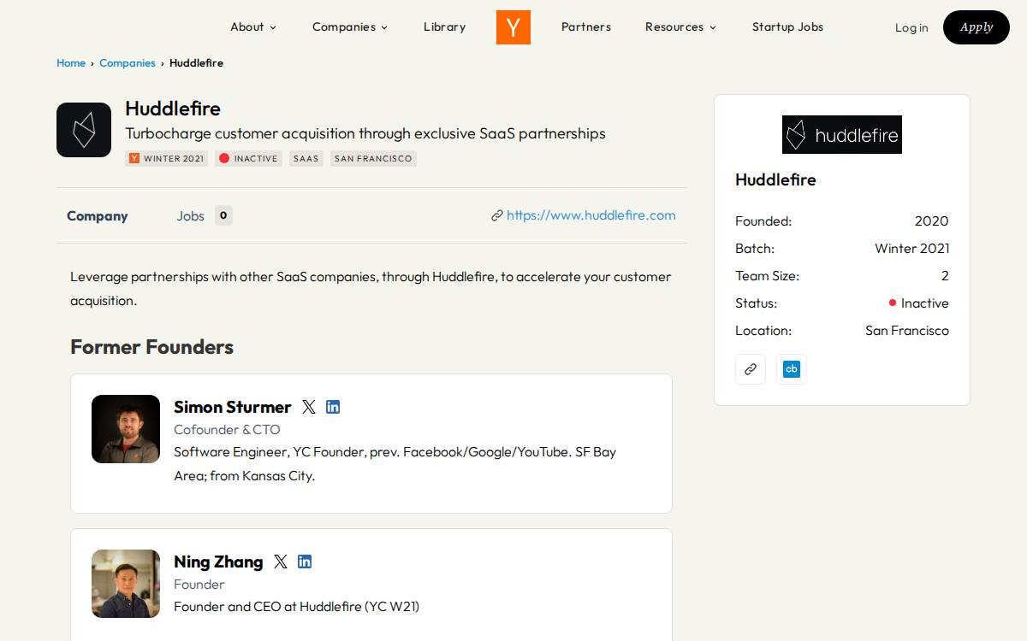This screenshot has height=641, width=1027.
Task: Click the Founded 2020 value
Action: pos(931,221)
